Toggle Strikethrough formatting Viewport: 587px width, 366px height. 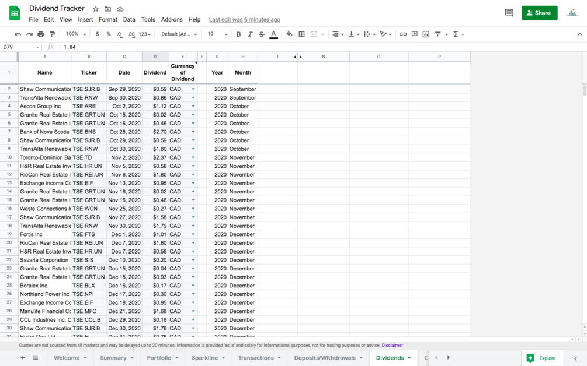tap(262, 34)
